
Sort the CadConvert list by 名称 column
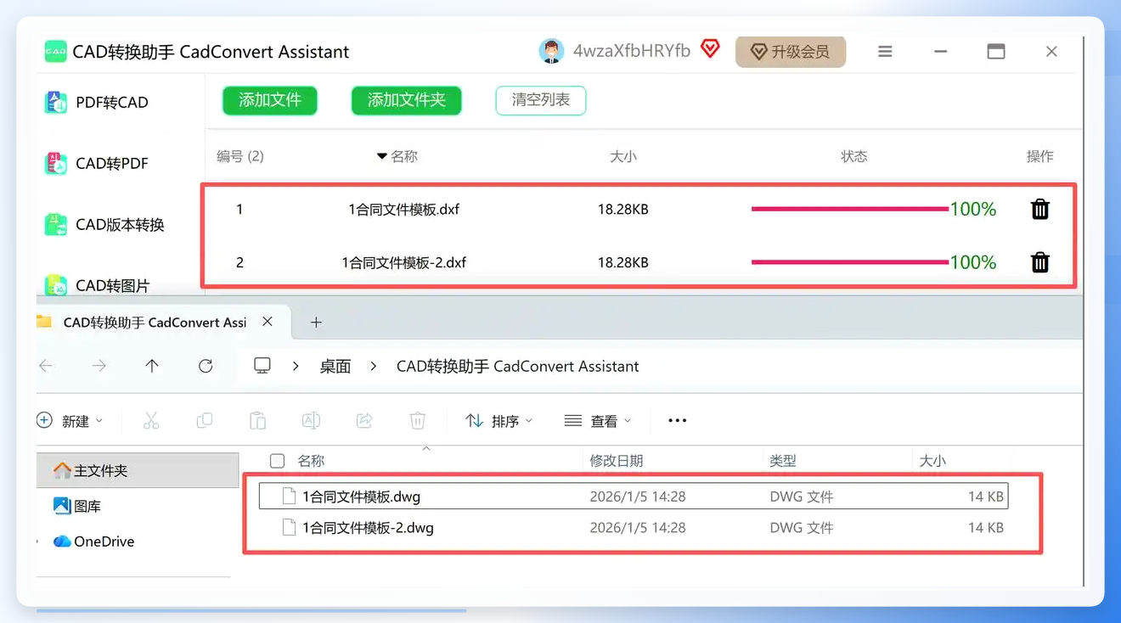tap(397, 156)
